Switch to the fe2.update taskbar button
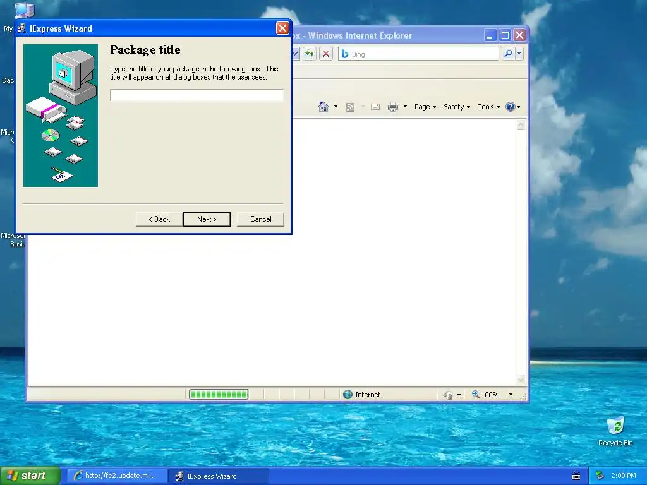 click(x=117, y=476)
